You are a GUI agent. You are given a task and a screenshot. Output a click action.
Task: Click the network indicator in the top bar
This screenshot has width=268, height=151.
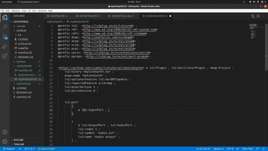250,2
